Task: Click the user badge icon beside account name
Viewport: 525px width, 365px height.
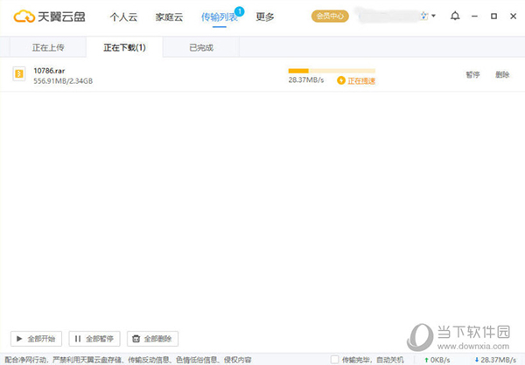Action: point(424,16)
